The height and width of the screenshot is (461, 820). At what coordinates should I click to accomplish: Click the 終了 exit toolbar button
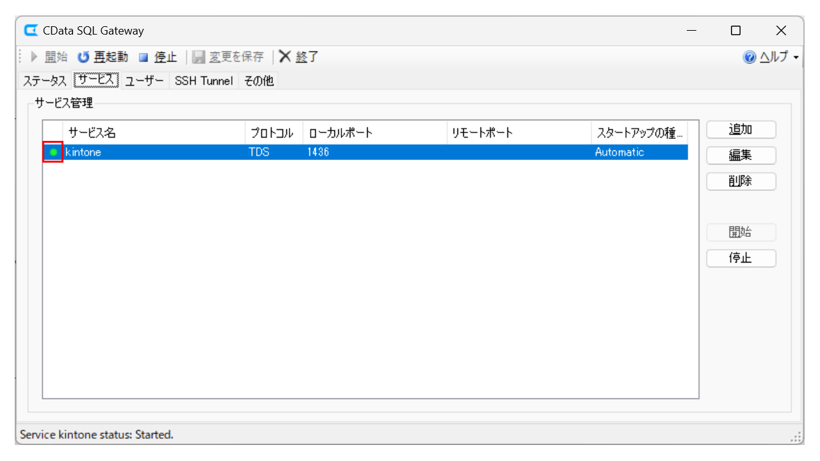(299, 57)
